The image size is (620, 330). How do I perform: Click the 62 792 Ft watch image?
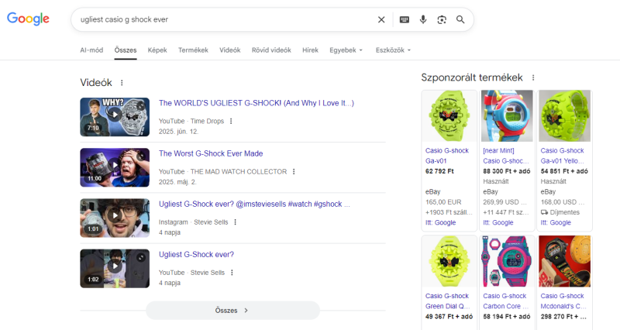pyautogui.click(x=449, y=115)
